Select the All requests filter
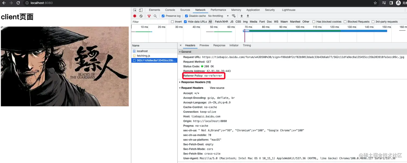This screenshot has width=407, height=163. (x=210, y=22)
